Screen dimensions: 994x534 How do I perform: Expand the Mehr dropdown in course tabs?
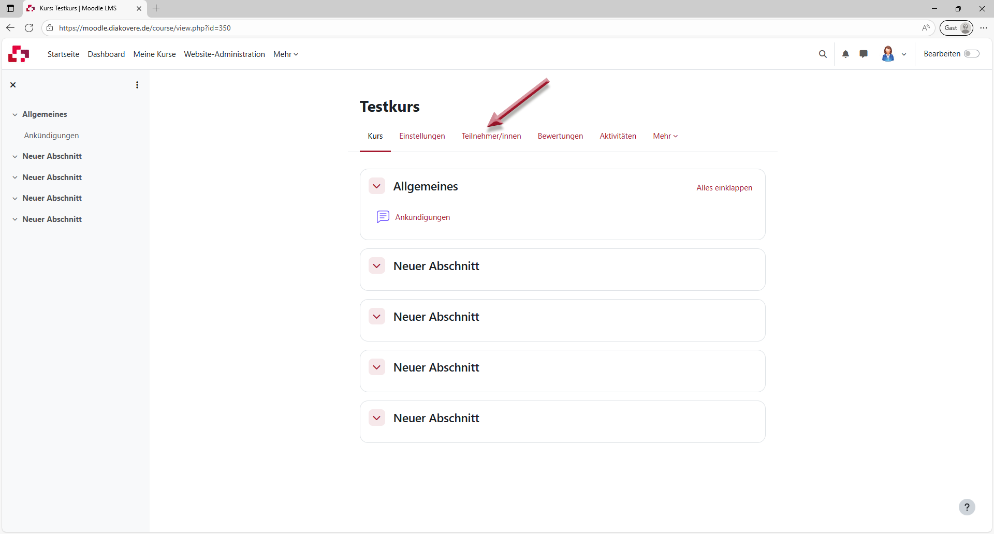[x=665, y=136]
